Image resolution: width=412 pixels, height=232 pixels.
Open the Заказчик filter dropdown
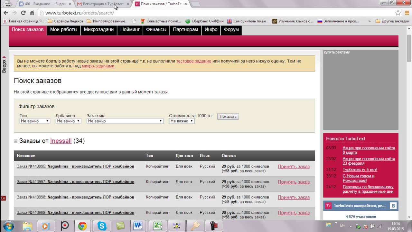tap(125, 121)
